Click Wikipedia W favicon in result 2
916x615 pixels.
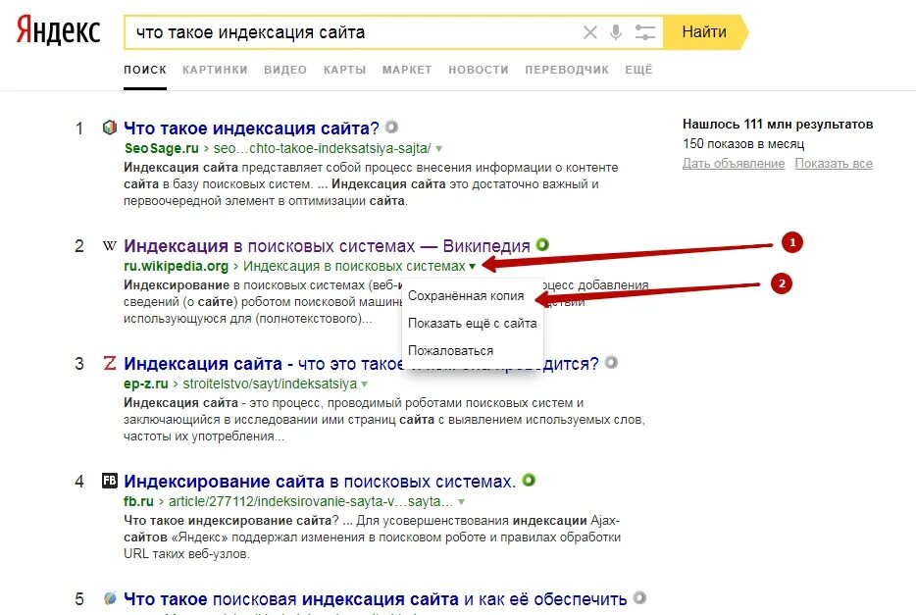(109, 245)
